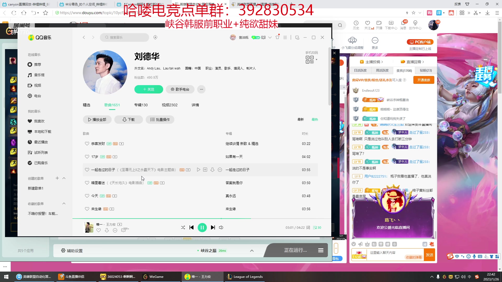Like the song 恭喜发财 with the heart icon
502x282 pixels.
87,144
